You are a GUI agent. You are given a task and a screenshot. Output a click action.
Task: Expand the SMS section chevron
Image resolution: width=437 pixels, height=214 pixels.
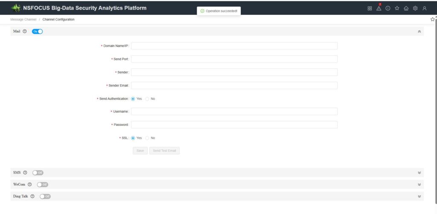[419, 173]
